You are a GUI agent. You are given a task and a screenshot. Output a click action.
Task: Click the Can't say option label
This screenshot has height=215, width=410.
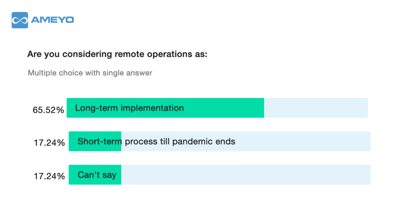click(x=97, y=175)
